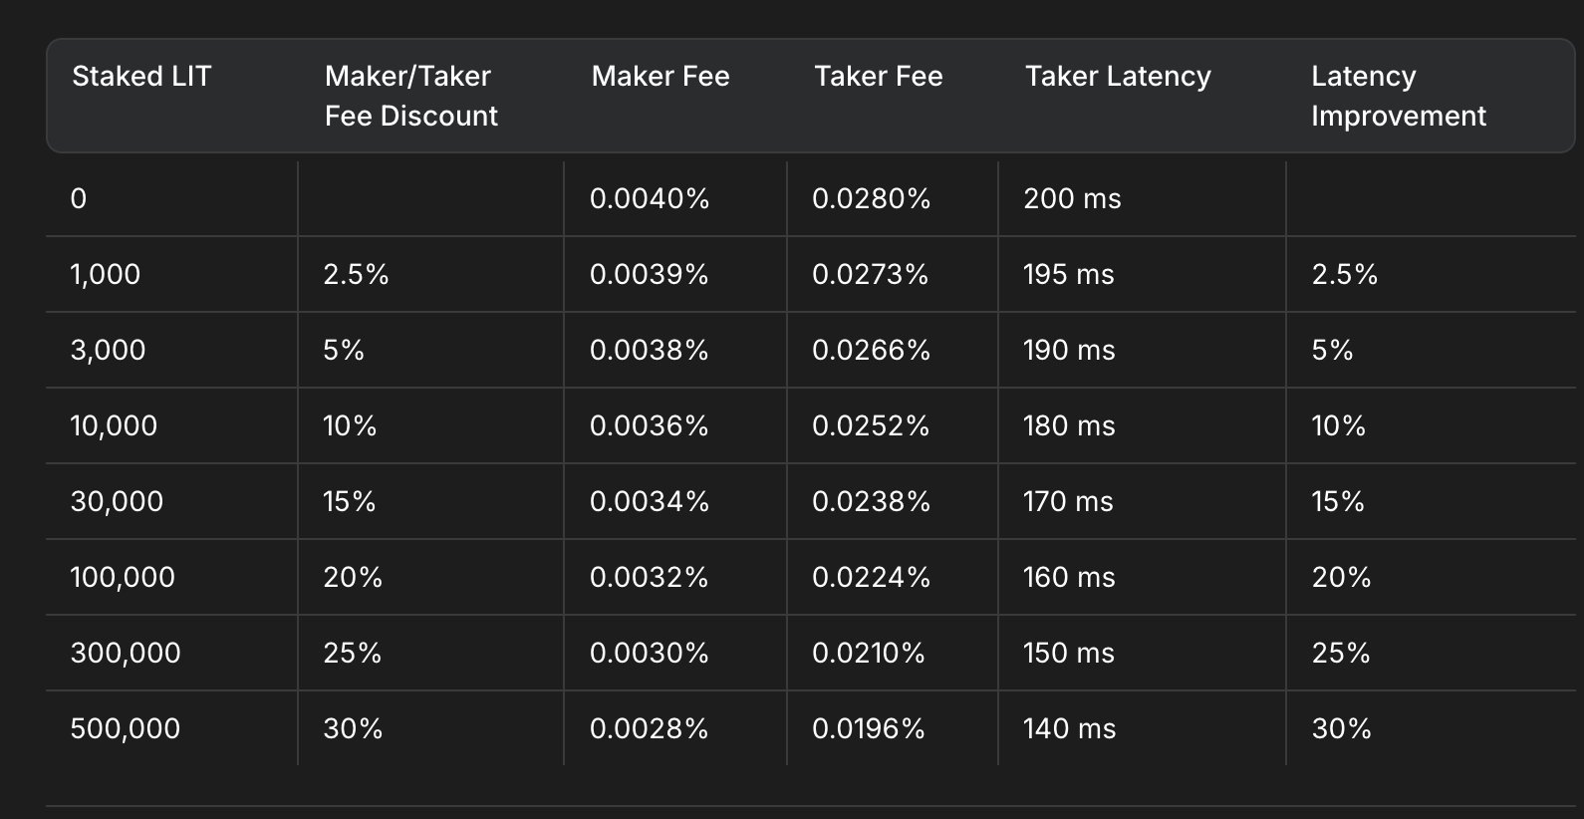Image resolution: width=1584 pixels, height=819 pixels.
Task: Select the Maker Fee column header
Action: tap(660, 77)
